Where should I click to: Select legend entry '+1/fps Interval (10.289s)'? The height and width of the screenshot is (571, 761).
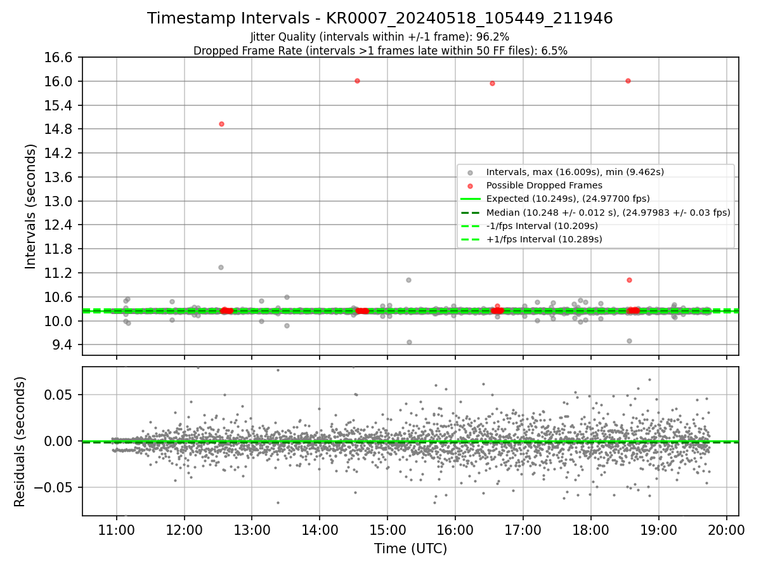coord(544,239)
